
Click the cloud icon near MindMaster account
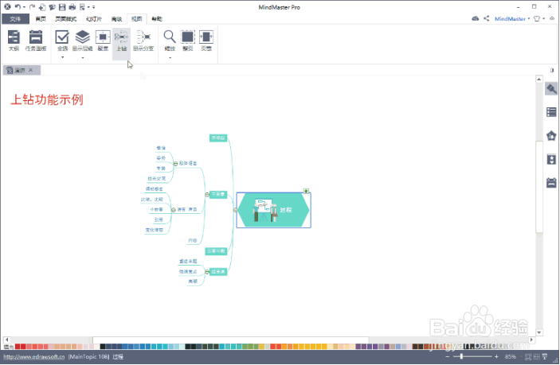coord(475,18)
